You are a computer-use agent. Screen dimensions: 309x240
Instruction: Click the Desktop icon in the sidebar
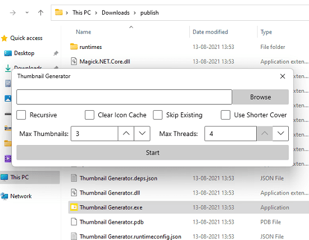(8, 53)
